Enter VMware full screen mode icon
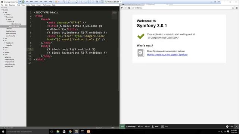 (x=89, y=1)
